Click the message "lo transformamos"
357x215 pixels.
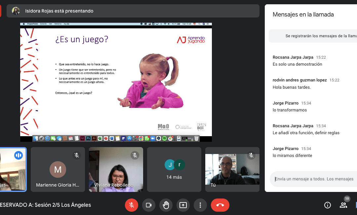[290, 110]
